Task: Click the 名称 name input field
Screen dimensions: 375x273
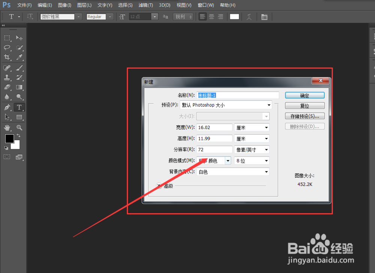Action: coord(238,95)
